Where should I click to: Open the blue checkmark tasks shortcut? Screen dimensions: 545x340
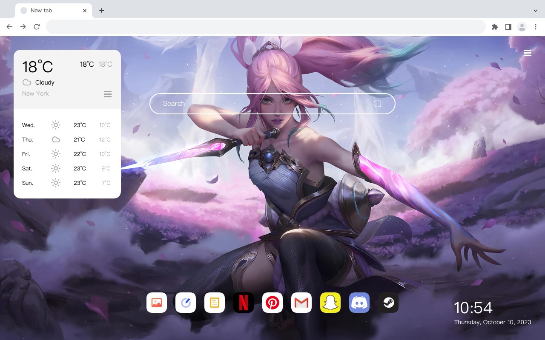click(186, 303)
